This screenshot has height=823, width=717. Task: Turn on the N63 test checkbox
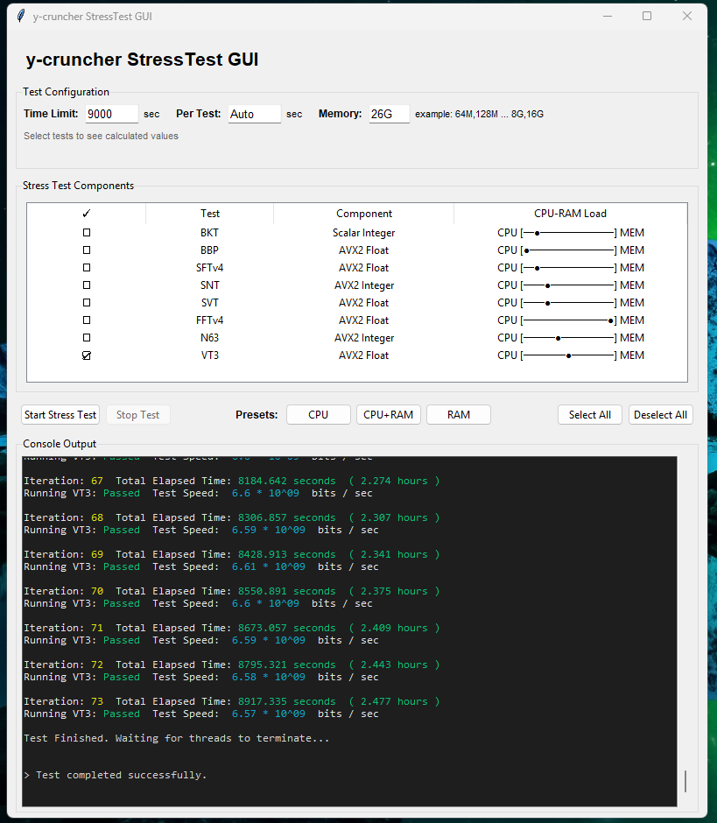click(87, 337)
